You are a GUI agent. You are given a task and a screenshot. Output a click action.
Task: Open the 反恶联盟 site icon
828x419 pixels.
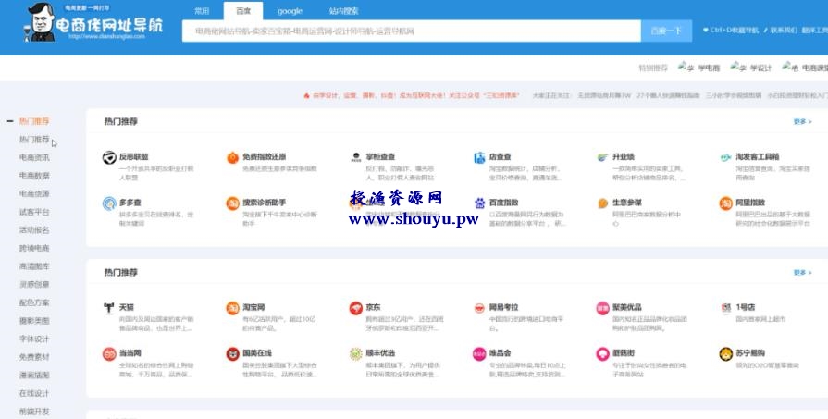tap(109, 157)
